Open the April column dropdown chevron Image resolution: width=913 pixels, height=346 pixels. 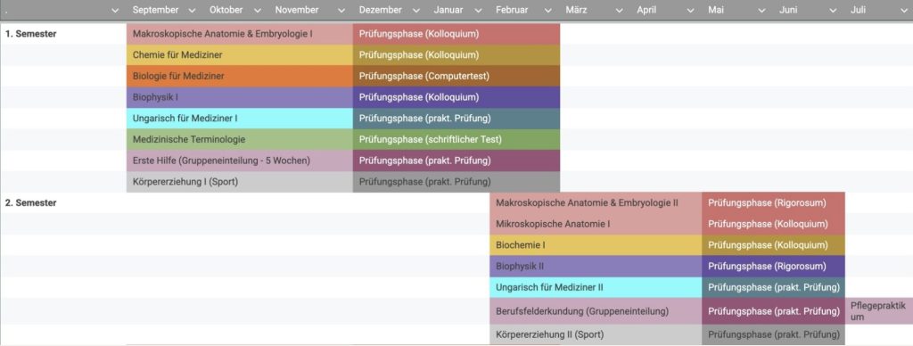tap(691, 11)
